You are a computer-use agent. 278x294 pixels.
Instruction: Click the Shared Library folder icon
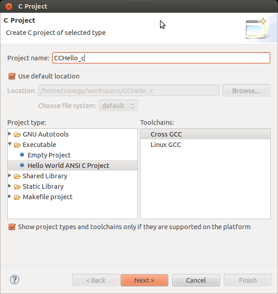17,176
